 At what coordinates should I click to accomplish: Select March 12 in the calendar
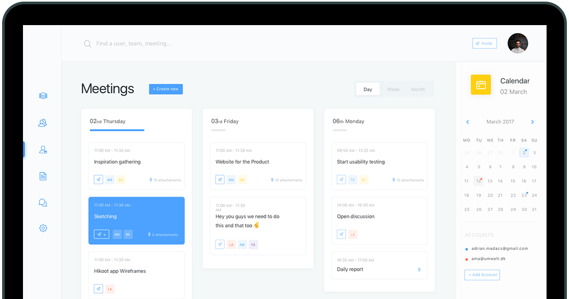(478, 181)
